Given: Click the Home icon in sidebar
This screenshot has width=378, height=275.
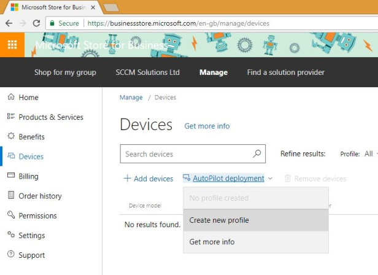Looking at the screenshot, I should click(x=10, y=98).
